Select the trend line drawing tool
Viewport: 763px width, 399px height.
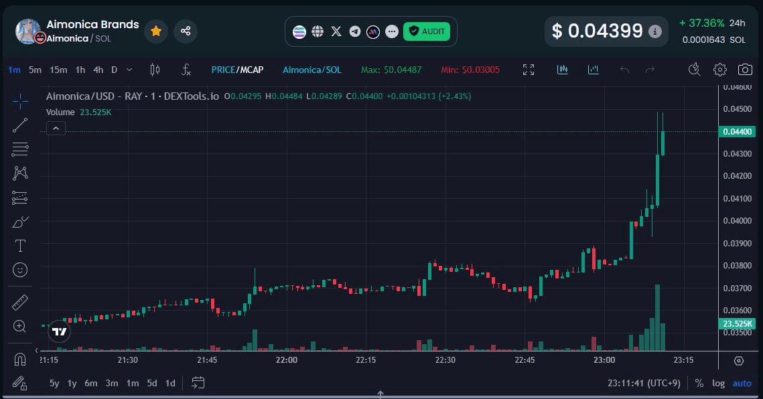pos(20,125)
